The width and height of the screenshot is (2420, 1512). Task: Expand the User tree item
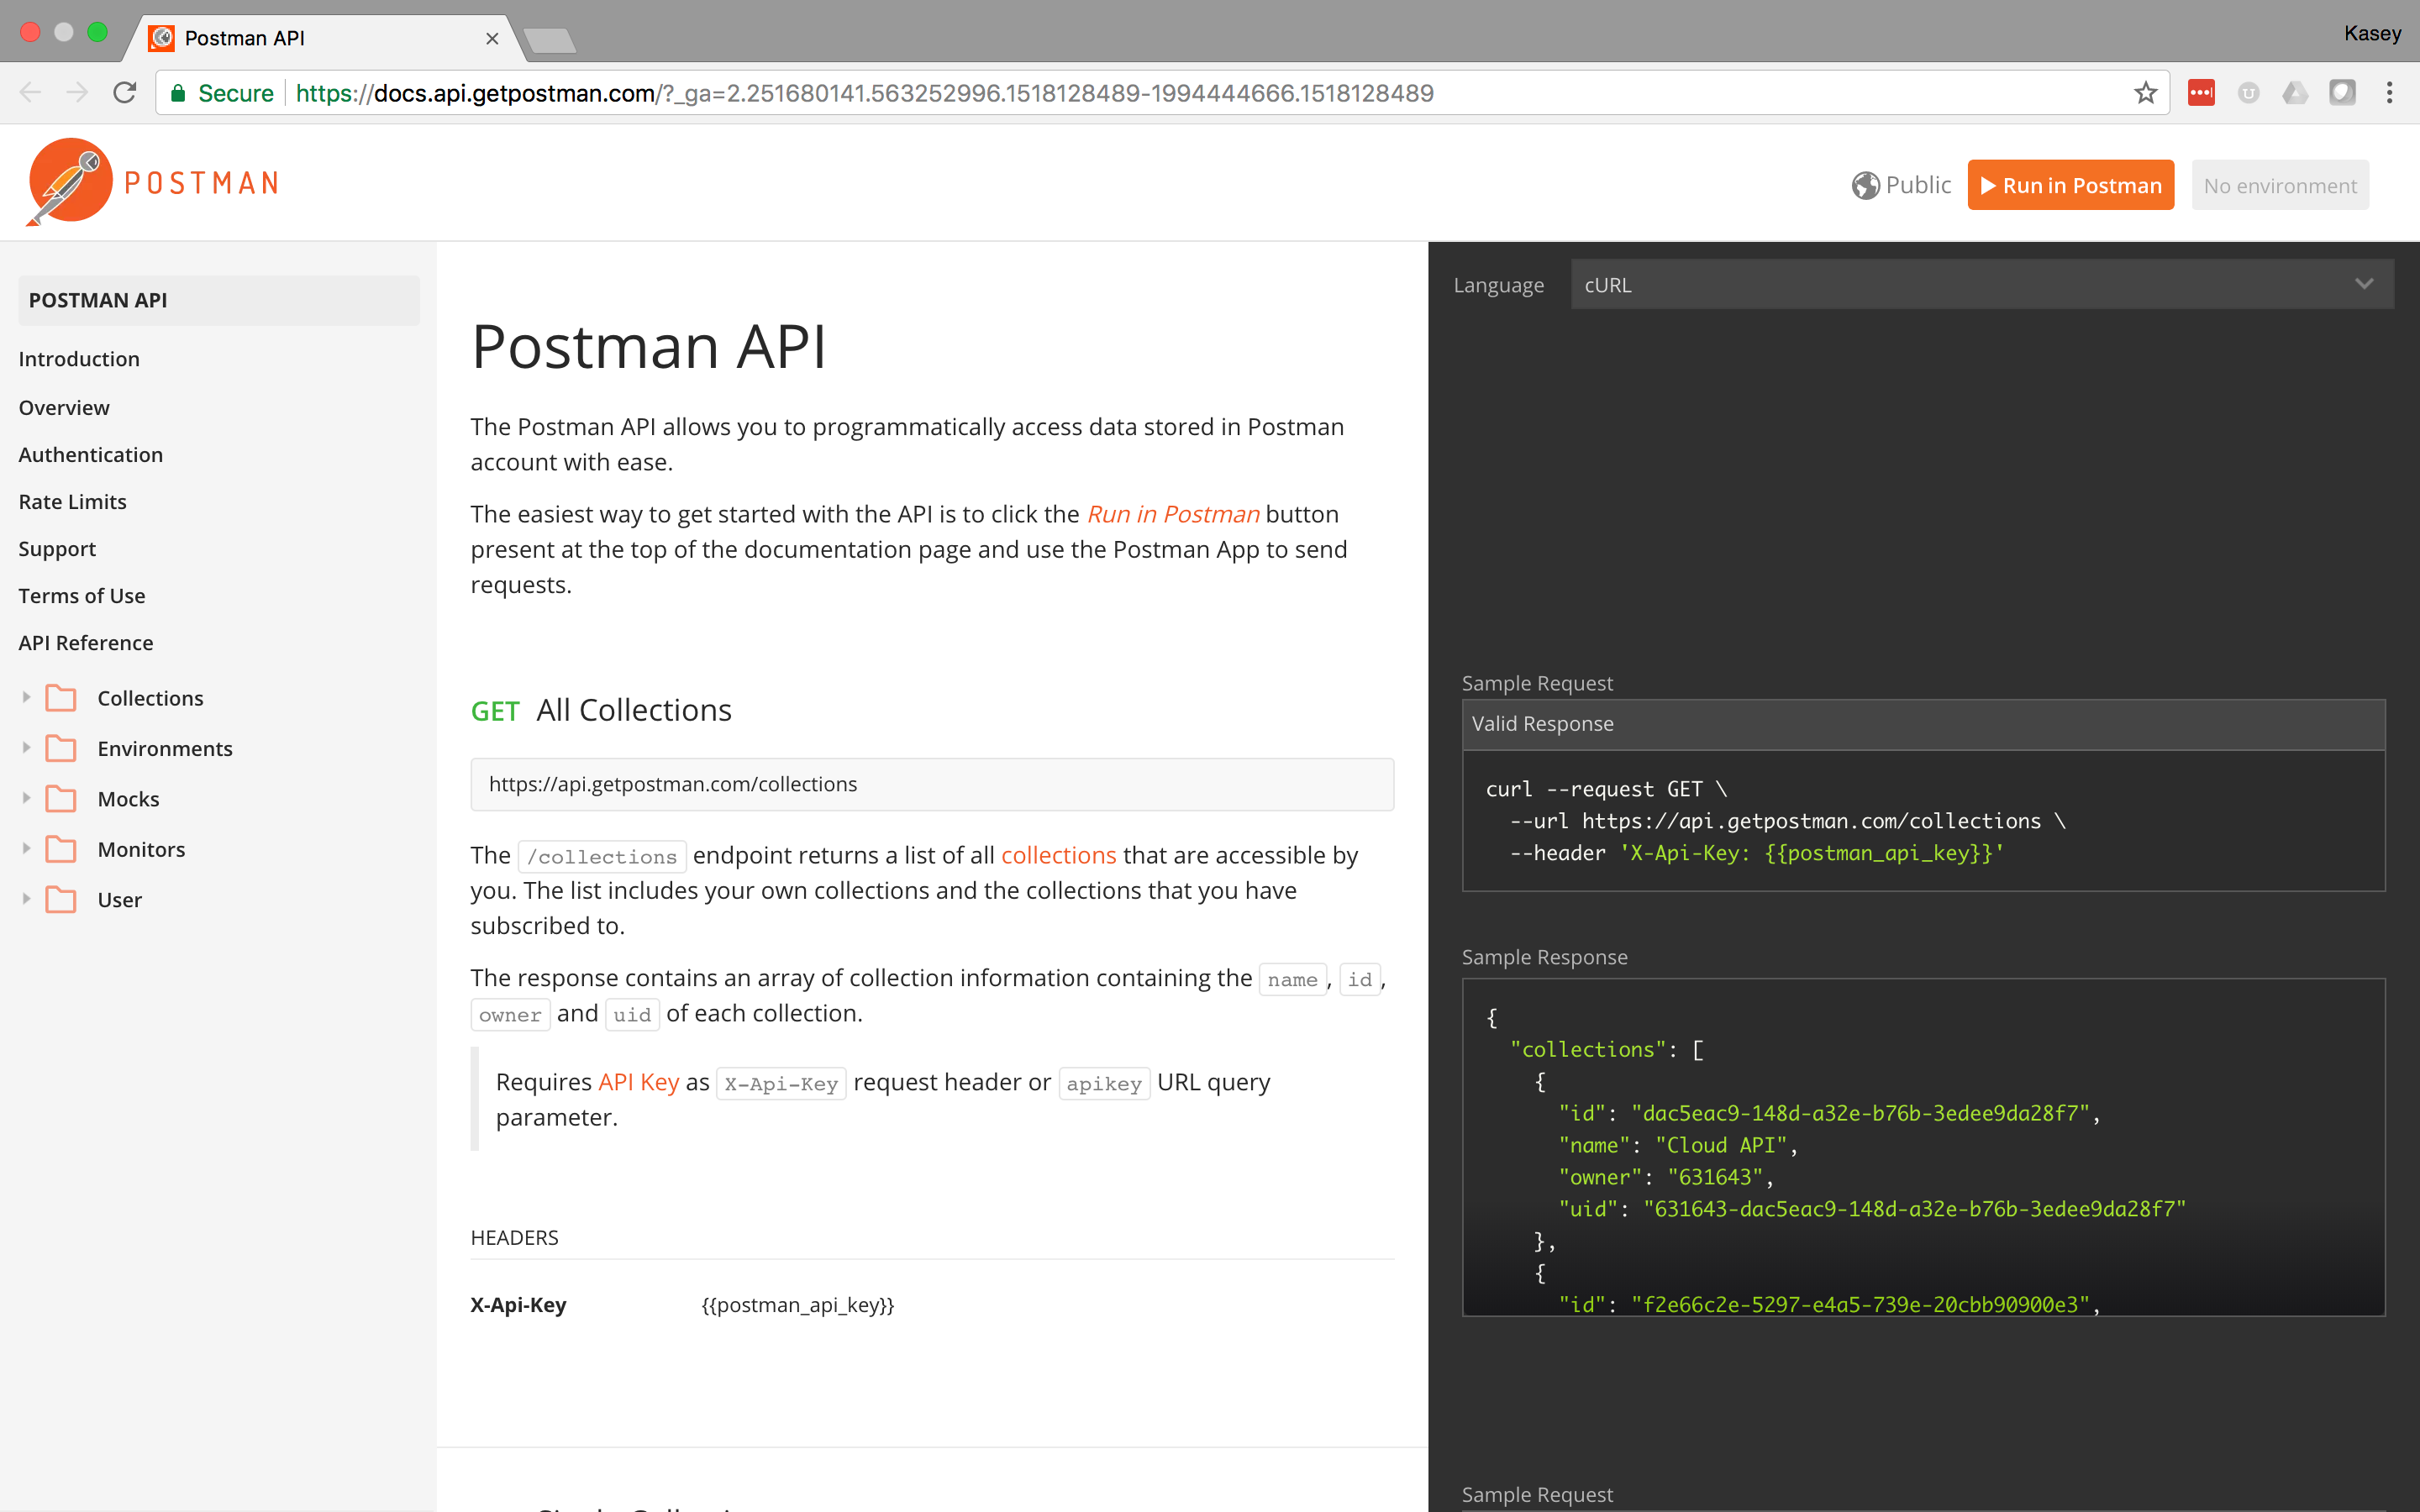tap(28, 900)
